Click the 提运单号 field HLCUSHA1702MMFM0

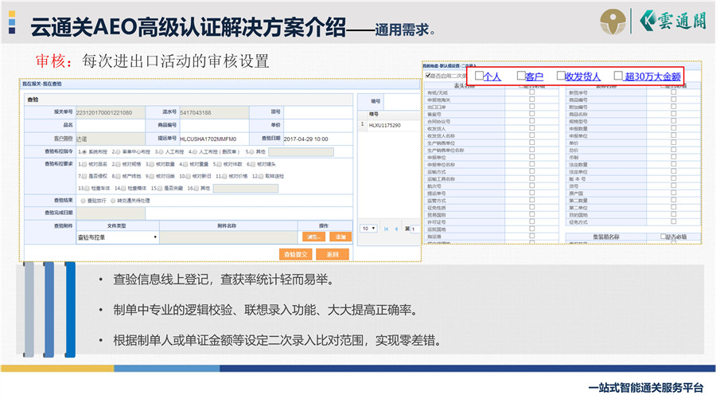214,139
